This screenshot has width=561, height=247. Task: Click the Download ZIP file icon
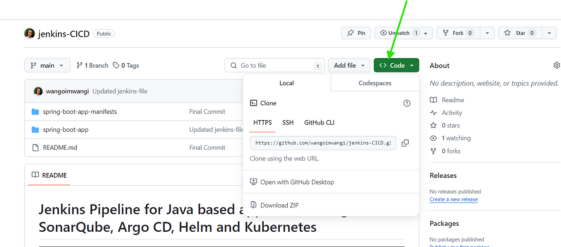click(253, 205)
